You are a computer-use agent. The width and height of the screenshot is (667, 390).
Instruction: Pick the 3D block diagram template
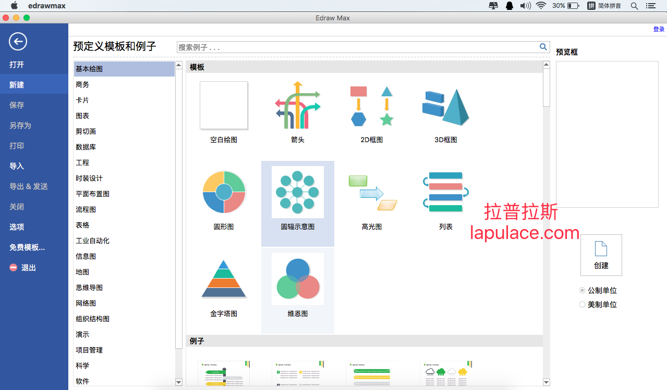click(446, 106)
